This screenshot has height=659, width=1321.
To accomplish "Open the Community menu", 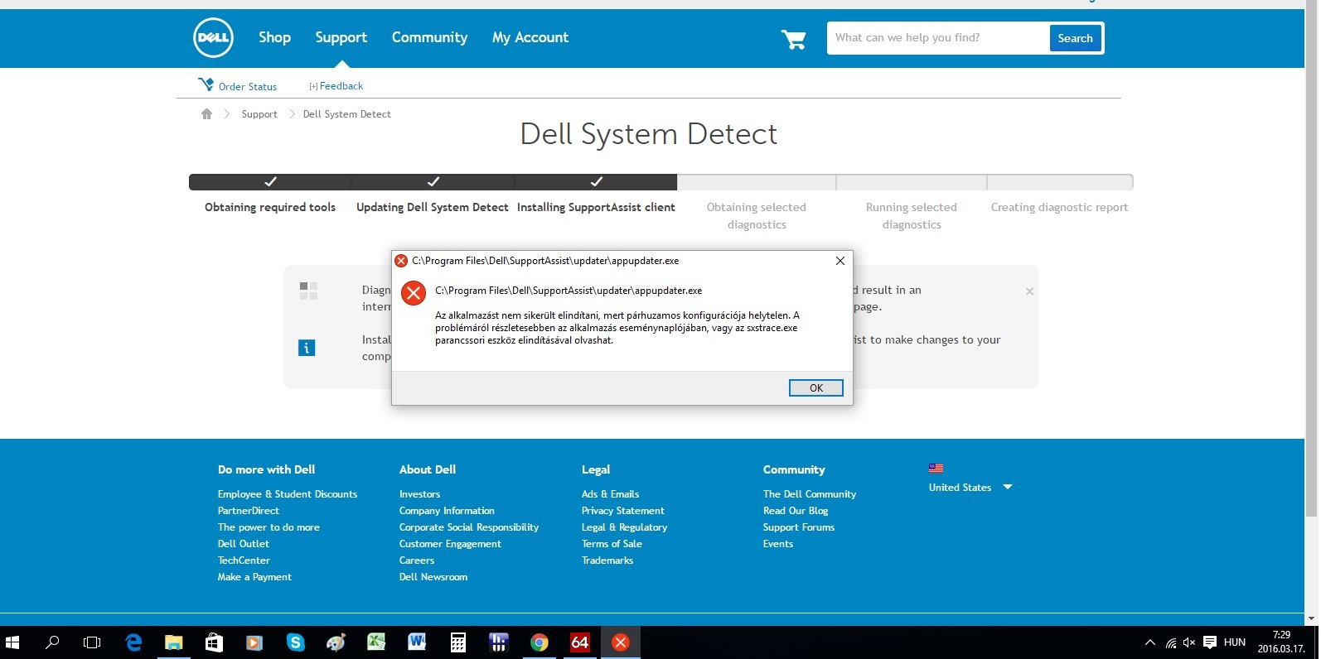I will (429, 37).
